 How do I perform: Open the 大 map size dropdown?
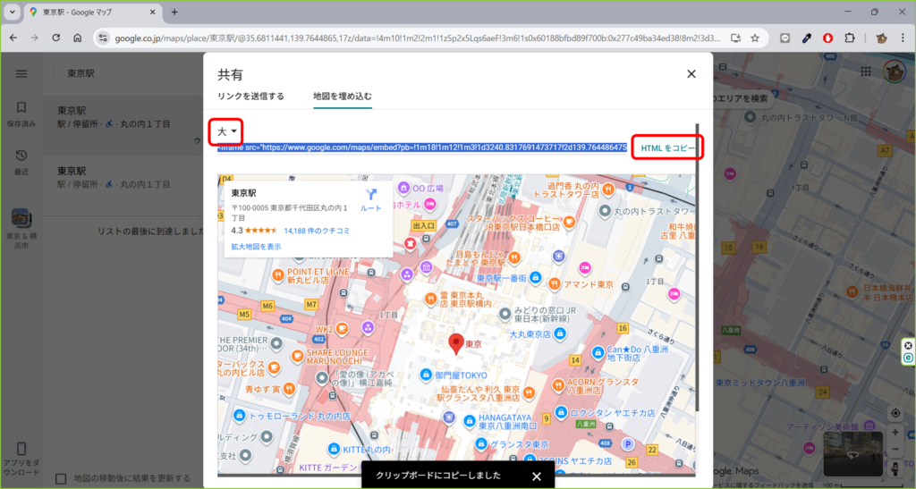pos(226,132)
